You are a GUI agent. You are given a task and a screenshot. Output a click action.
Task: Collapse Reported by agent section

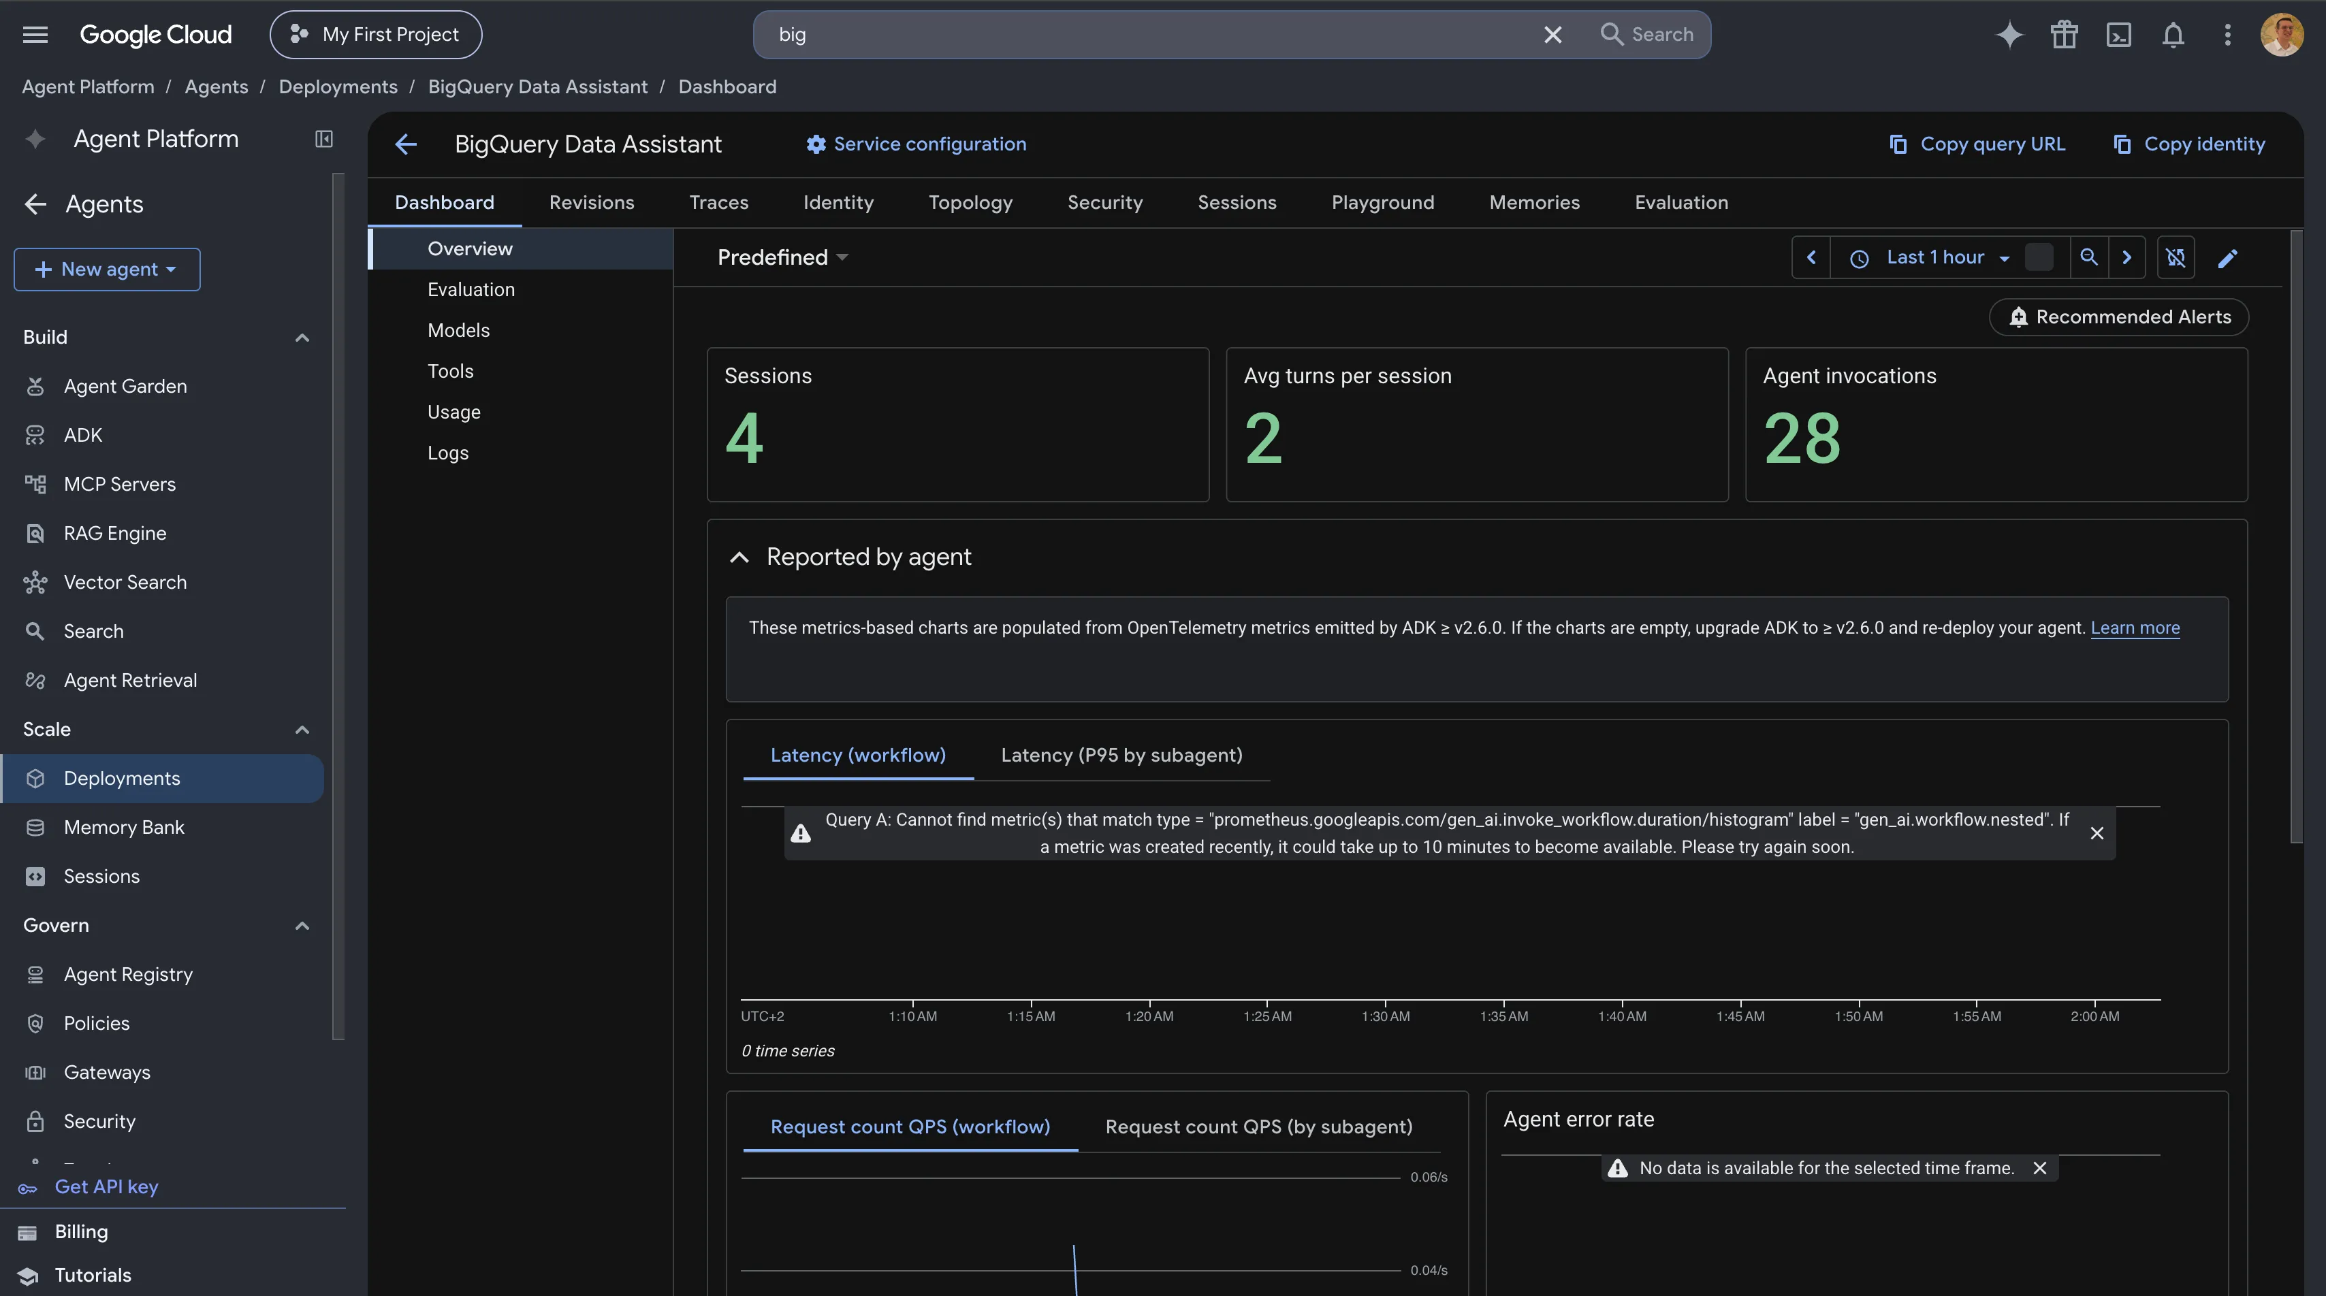739,557
